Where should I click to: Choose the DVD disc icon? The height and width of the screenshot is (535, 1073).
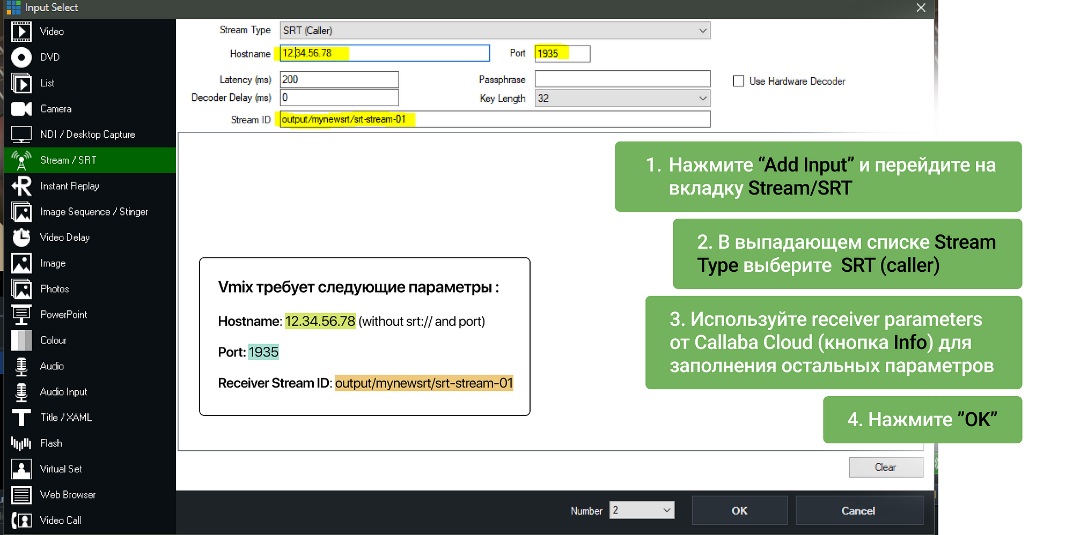(21, 57)
